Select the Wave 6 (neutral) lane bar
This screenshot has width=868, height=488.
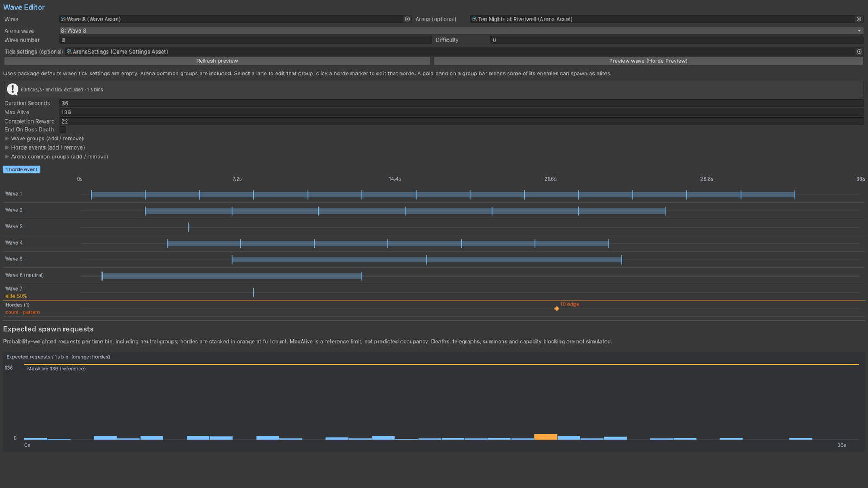pyautogui.click(x=232, y=276)
